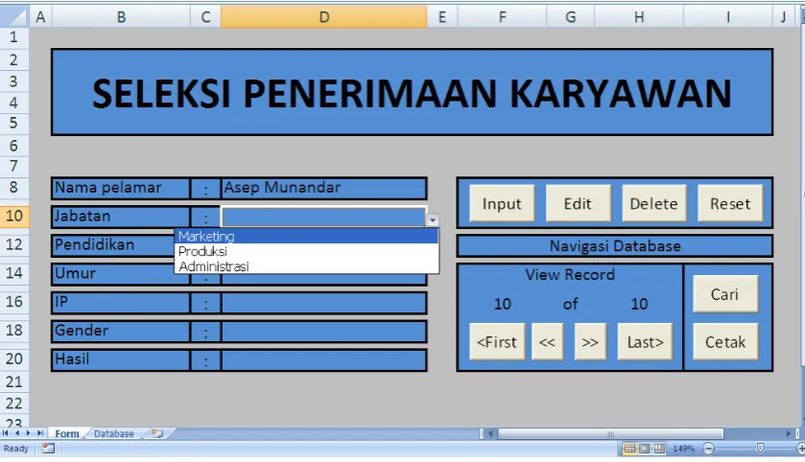The image size is (805, 462).
Task: Click the Cetak print button
Action: pos(725,341)
